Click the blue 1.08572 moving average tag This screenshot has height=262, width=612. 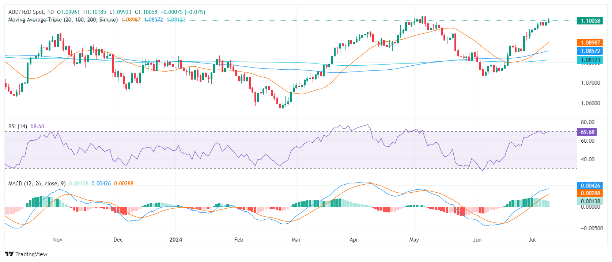point(590,51)
